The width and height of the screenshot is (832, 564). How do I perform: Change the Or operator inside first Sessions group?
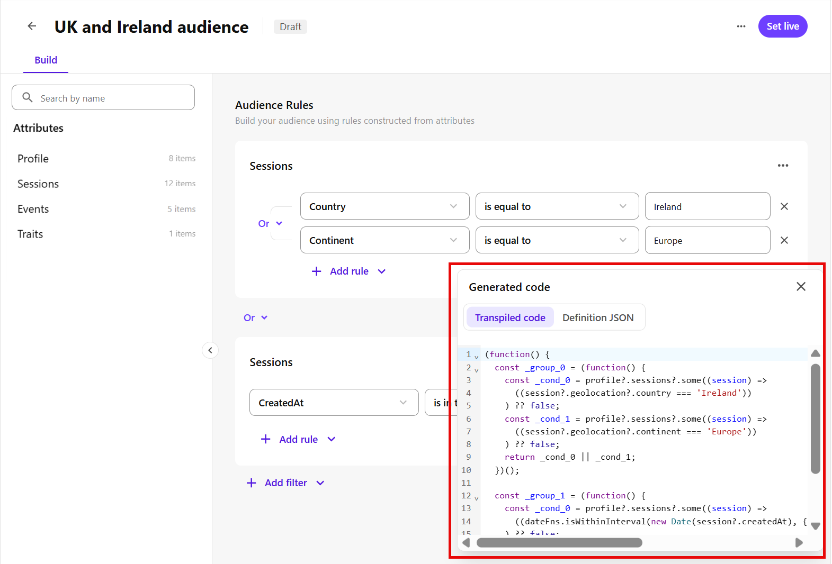(x=270, y=223)
